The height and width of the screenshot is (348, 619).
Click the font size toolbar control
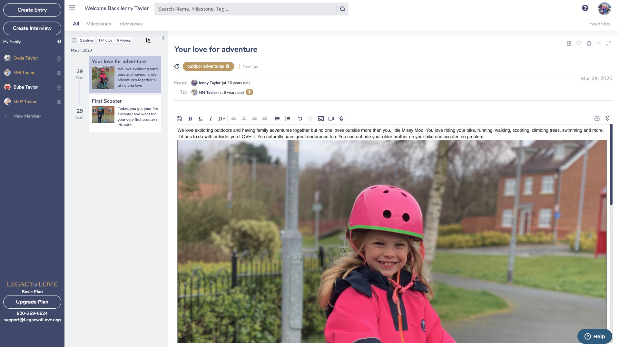pos(221,119)
